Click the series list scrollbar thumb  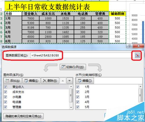click(71, 95)
